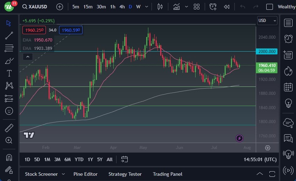
Task: Switch to the Pine Editor tab
Action: [85, 174]
